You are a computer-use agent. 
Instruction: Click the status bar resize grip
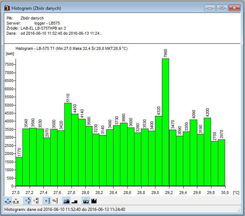coord(239,210)
